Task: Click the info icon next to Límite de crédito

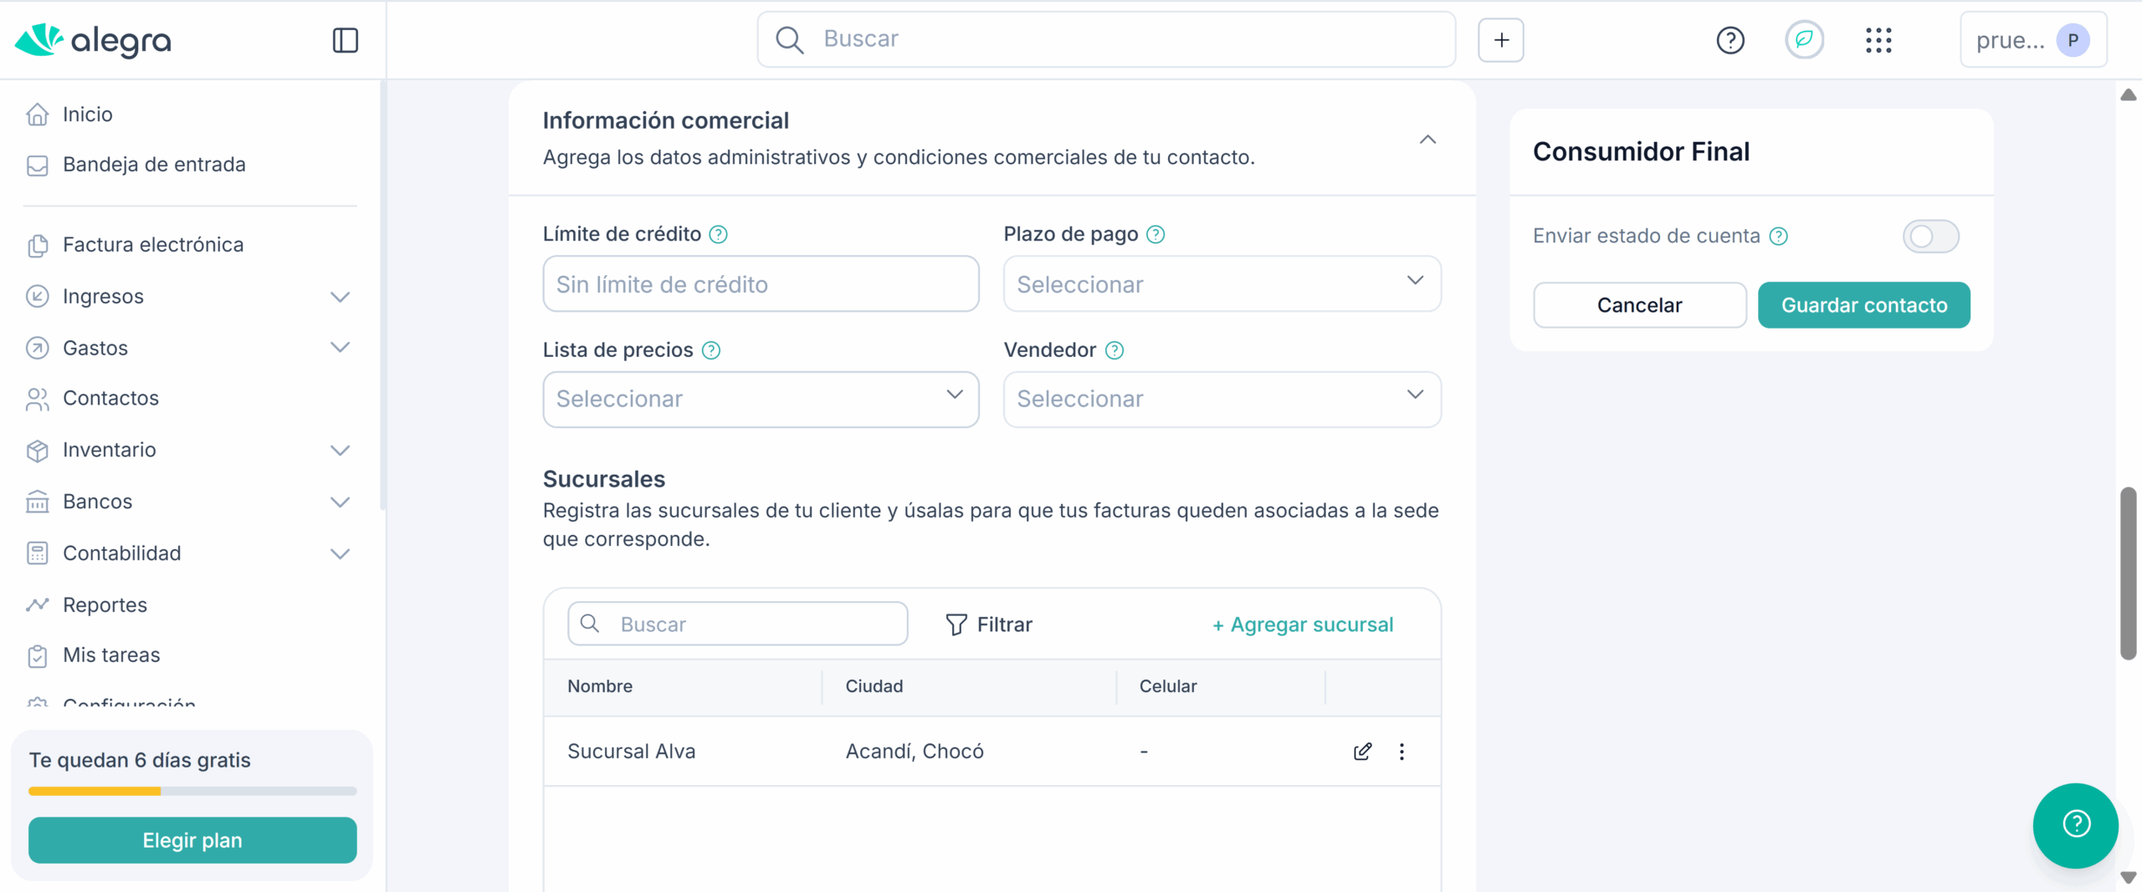Action: (718, 235)
